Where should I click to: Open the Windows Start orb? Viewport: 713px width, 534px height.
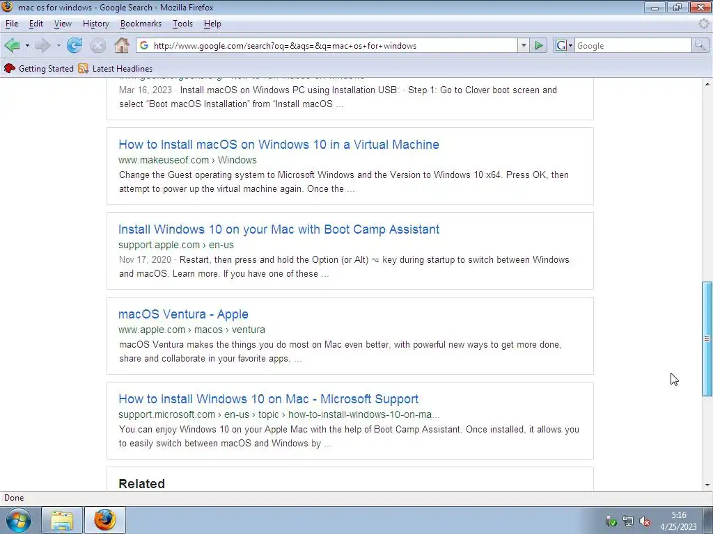coord(18,520)
